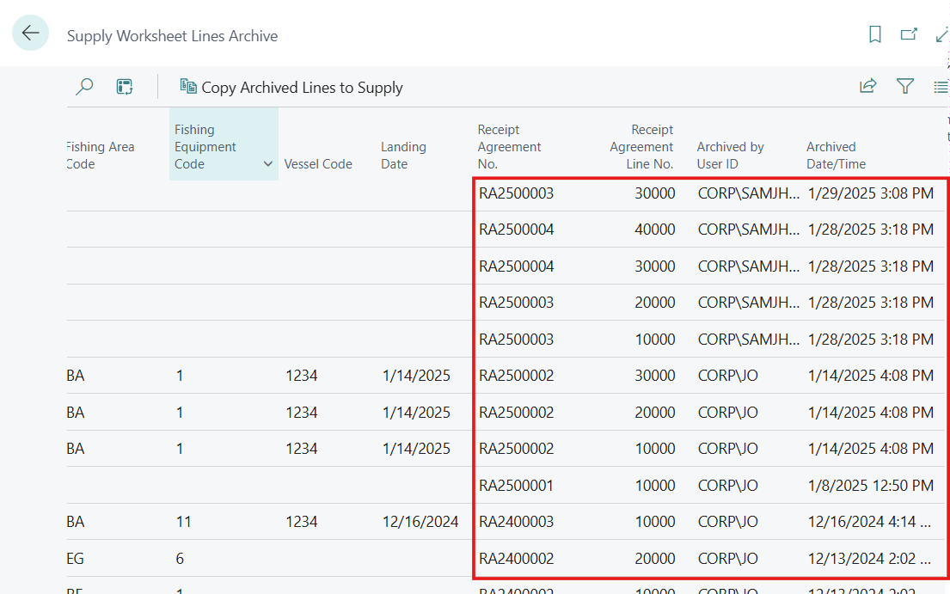Sort by Vessel Code column header
Screen dimensions: 950x594
click(x=318, y=164)
